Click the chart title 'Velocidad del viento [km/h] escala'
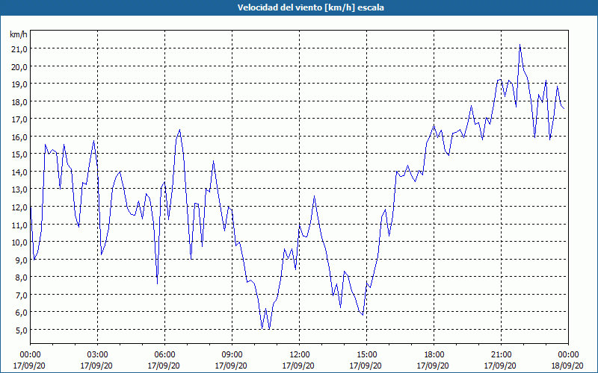 [x=310, y=7]
